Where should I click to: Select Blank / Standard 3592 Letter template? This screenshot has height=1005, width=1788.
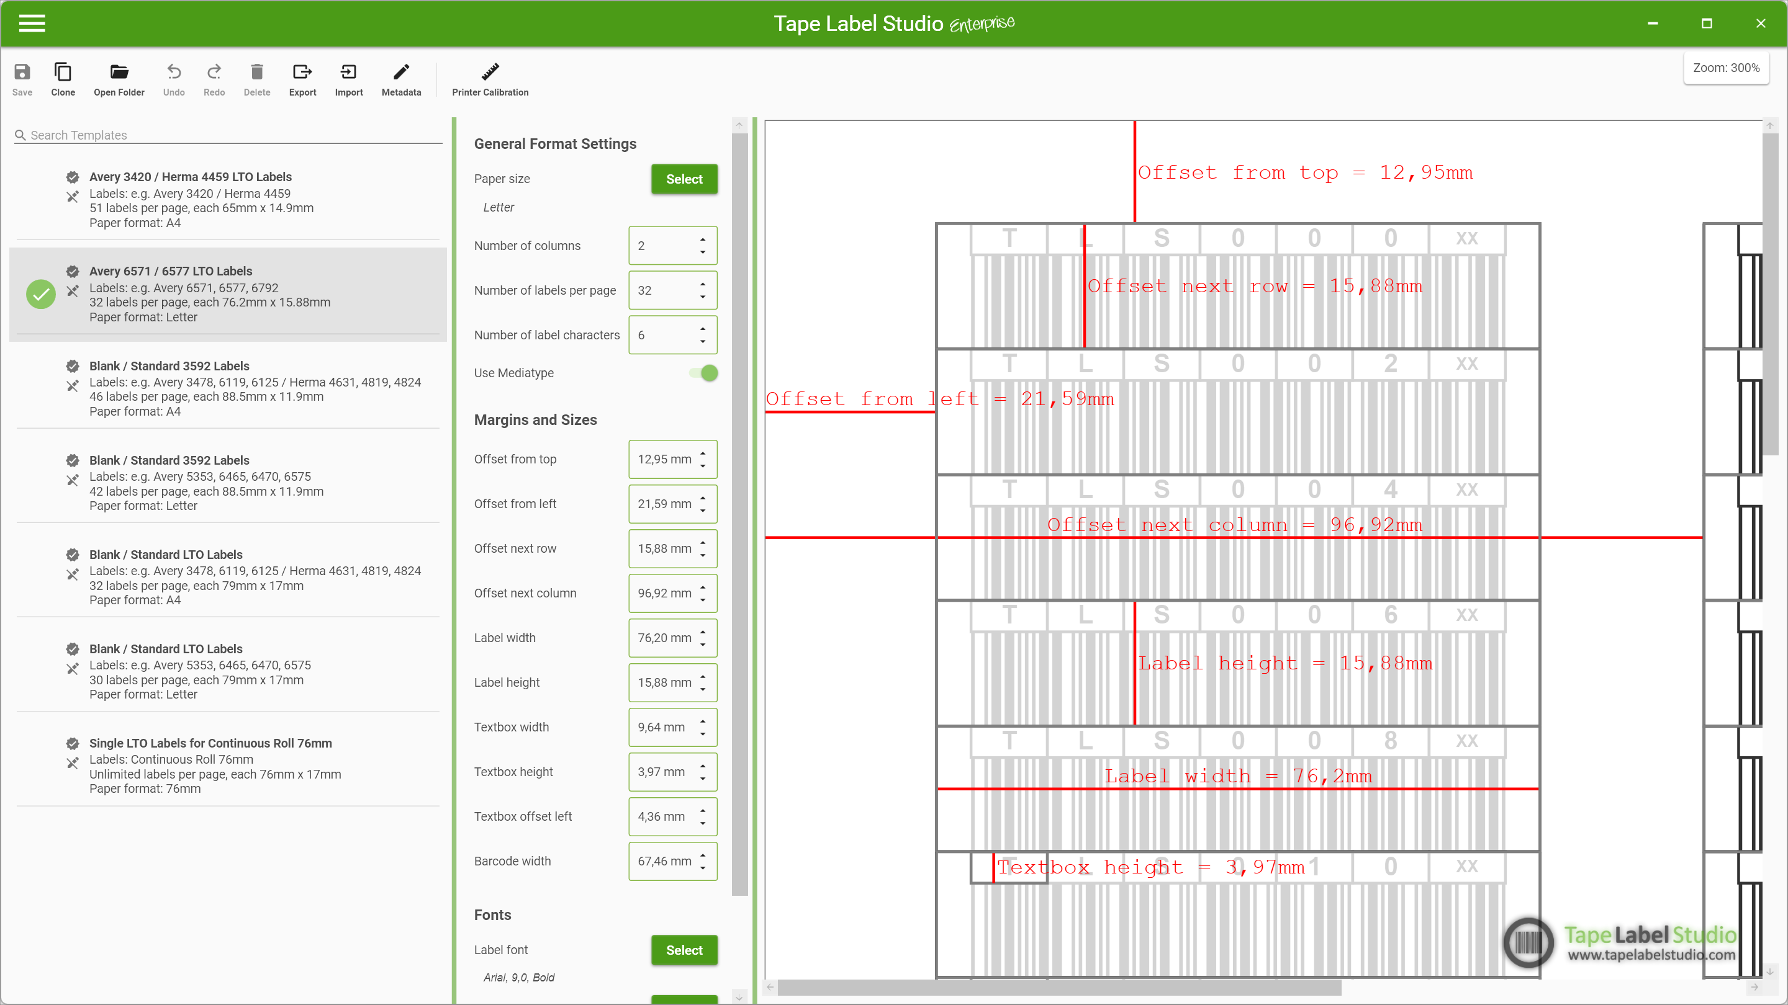tap(228, 483)
